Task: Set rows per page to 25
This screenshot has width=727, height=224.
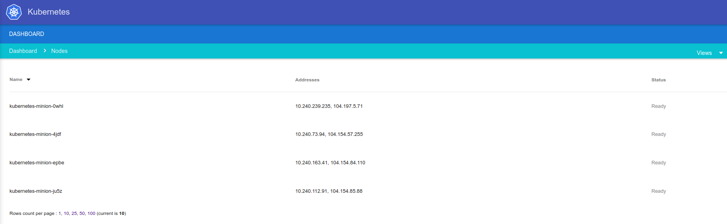Action: [x=74, y=213]
